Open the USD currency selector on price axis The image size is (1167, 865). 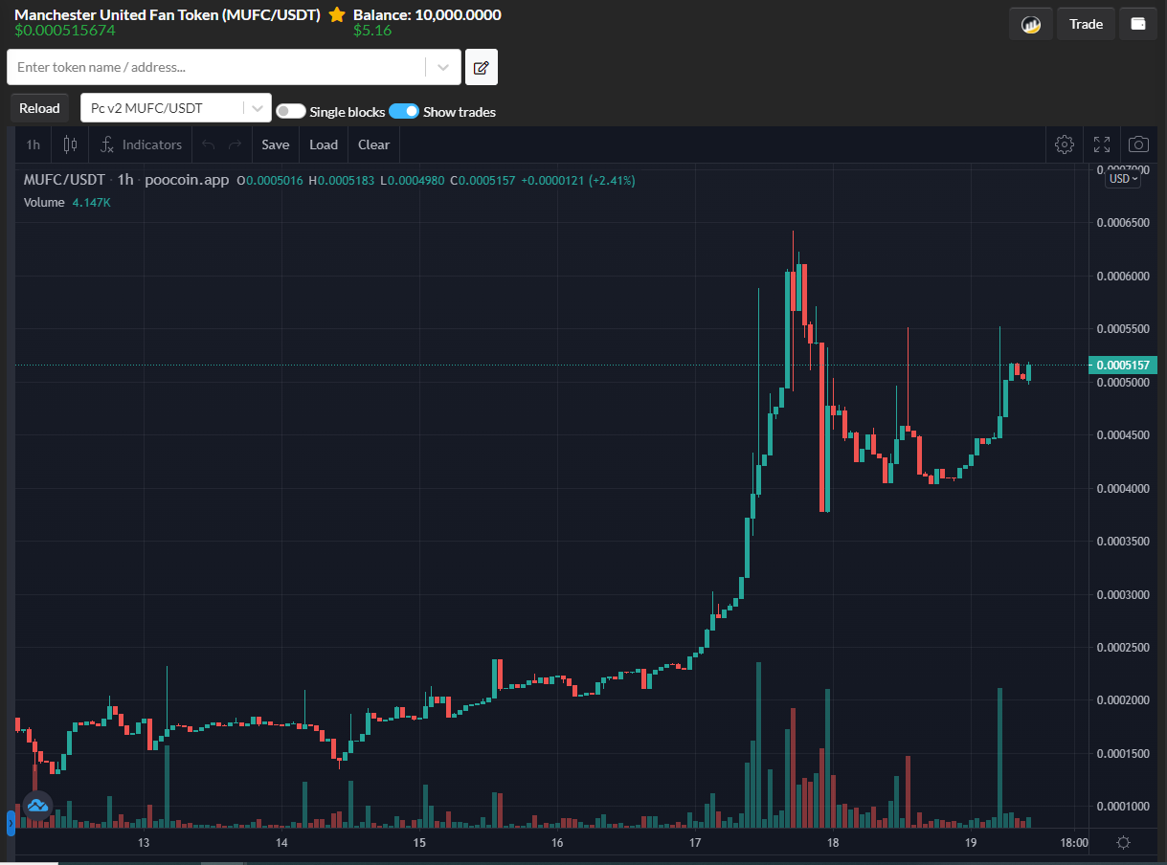pos(1122,179)
